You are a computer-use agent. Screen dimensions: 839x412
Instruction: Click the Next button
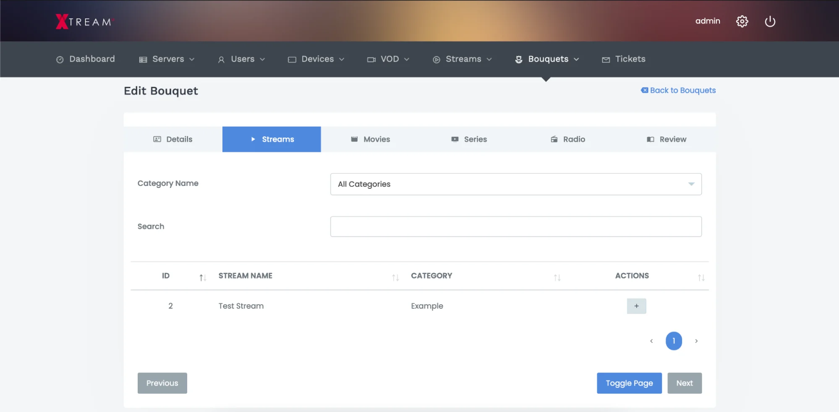[685, 383]
